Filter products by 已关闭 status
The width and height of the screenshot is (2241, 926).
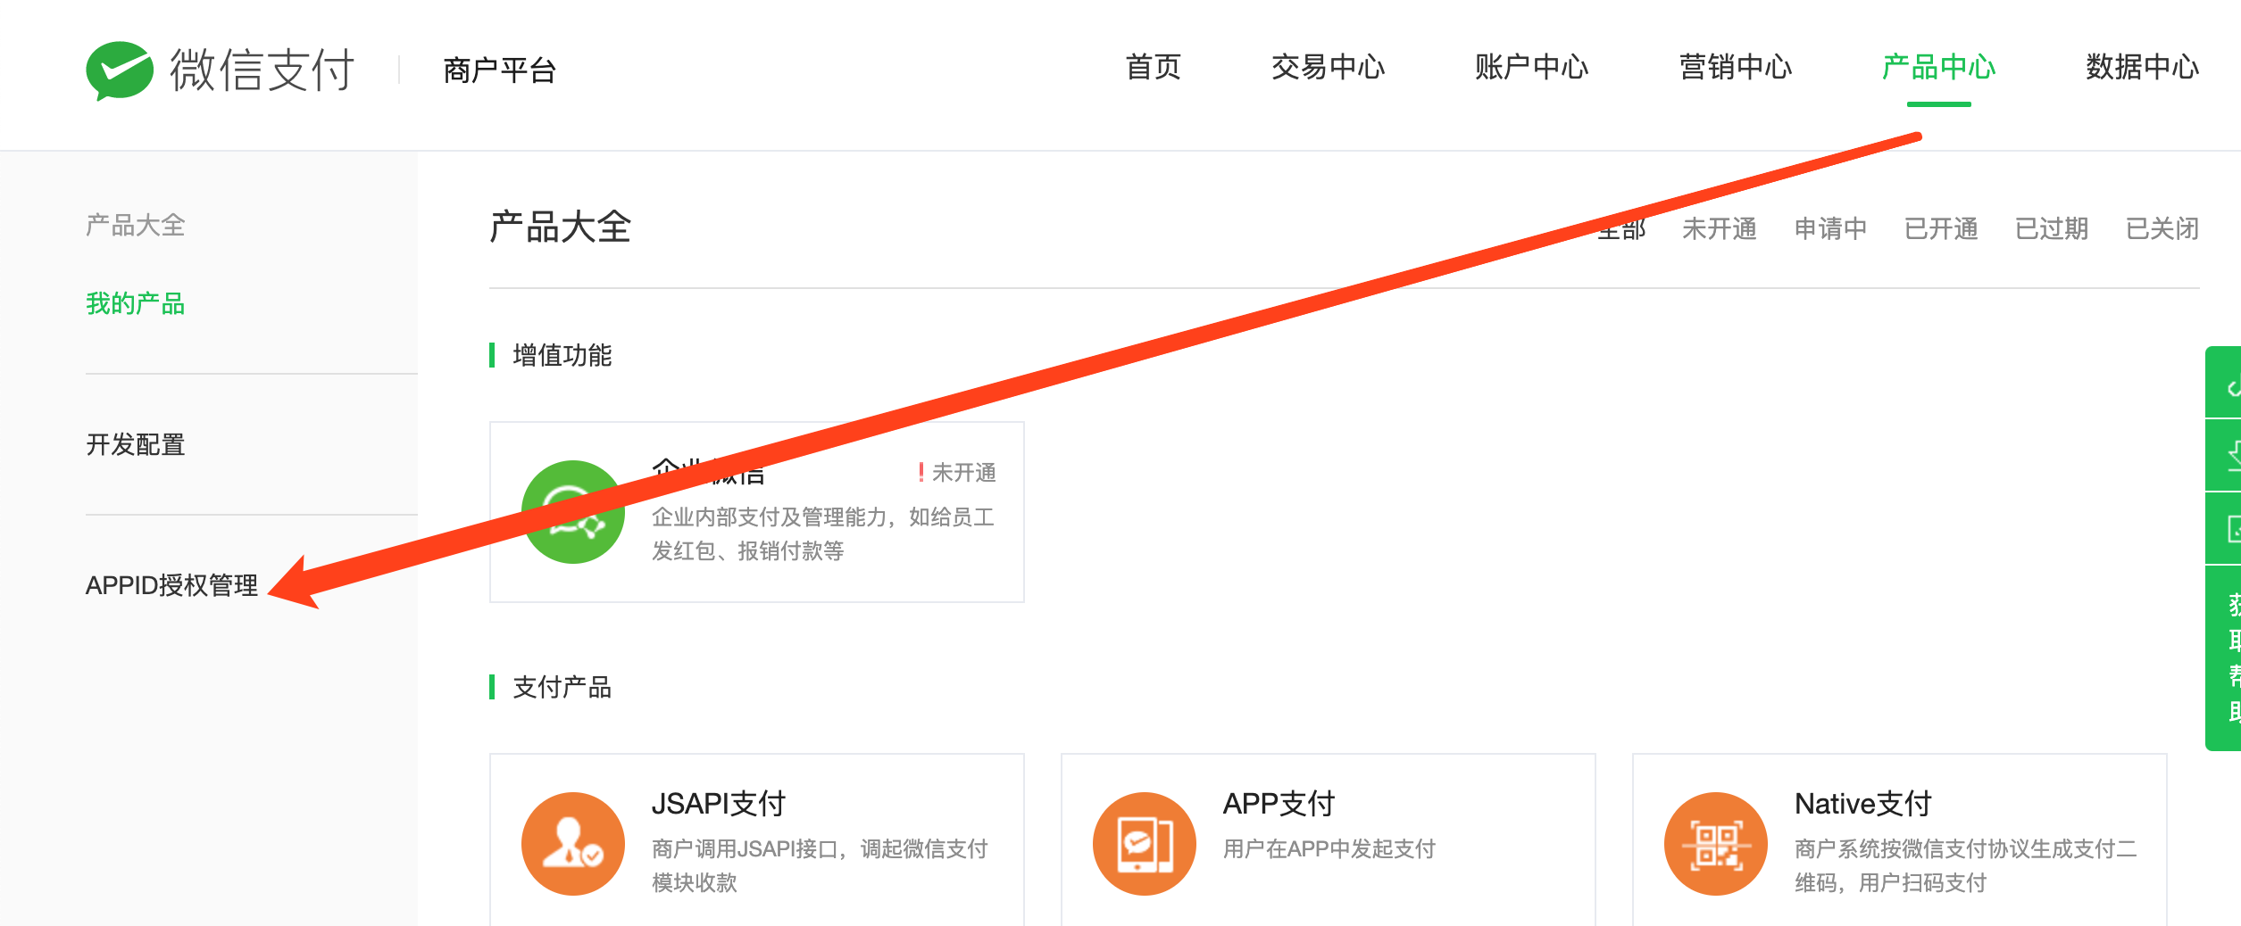[2162, 228]
